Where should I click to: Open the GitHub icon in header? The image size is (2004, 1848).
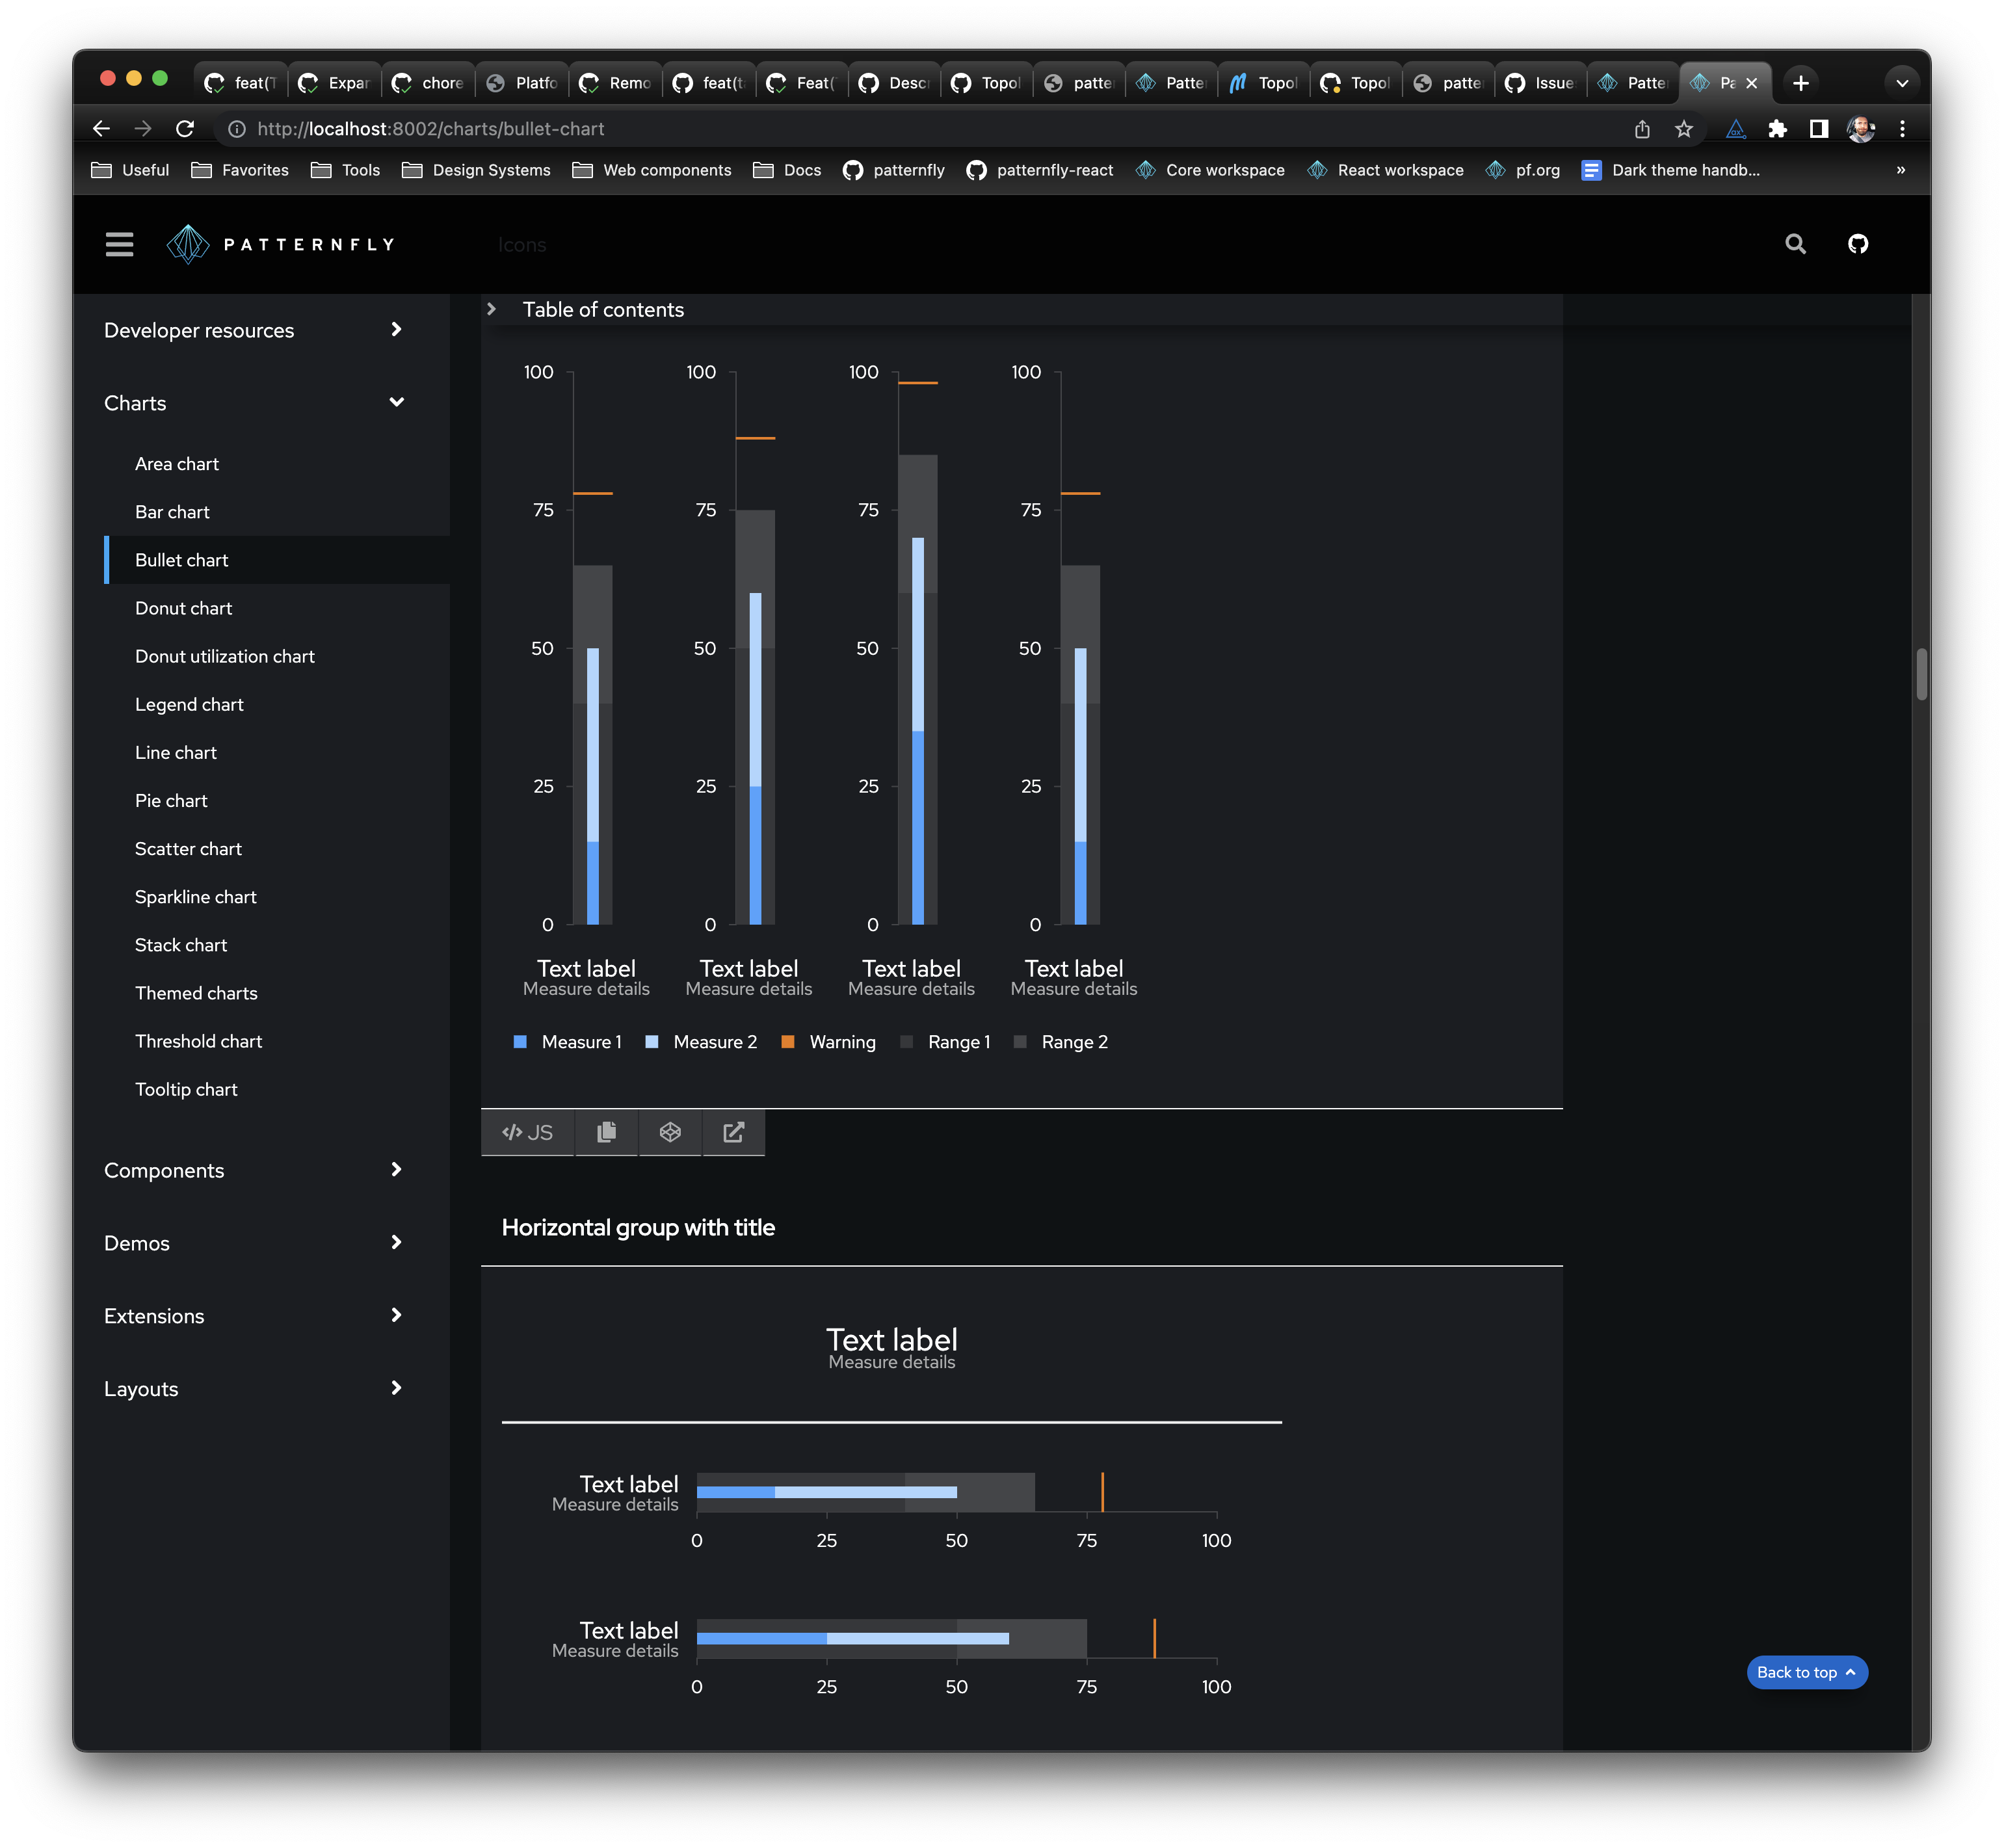(x=1857, y=244)
